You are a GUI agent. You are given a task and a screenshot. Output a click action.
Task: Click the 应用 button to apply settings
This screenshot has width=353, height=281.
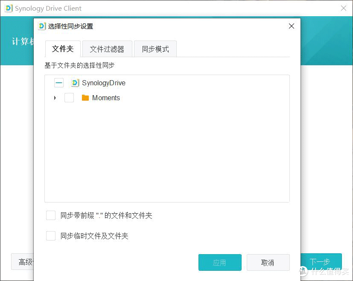click(x=220, y=262)
